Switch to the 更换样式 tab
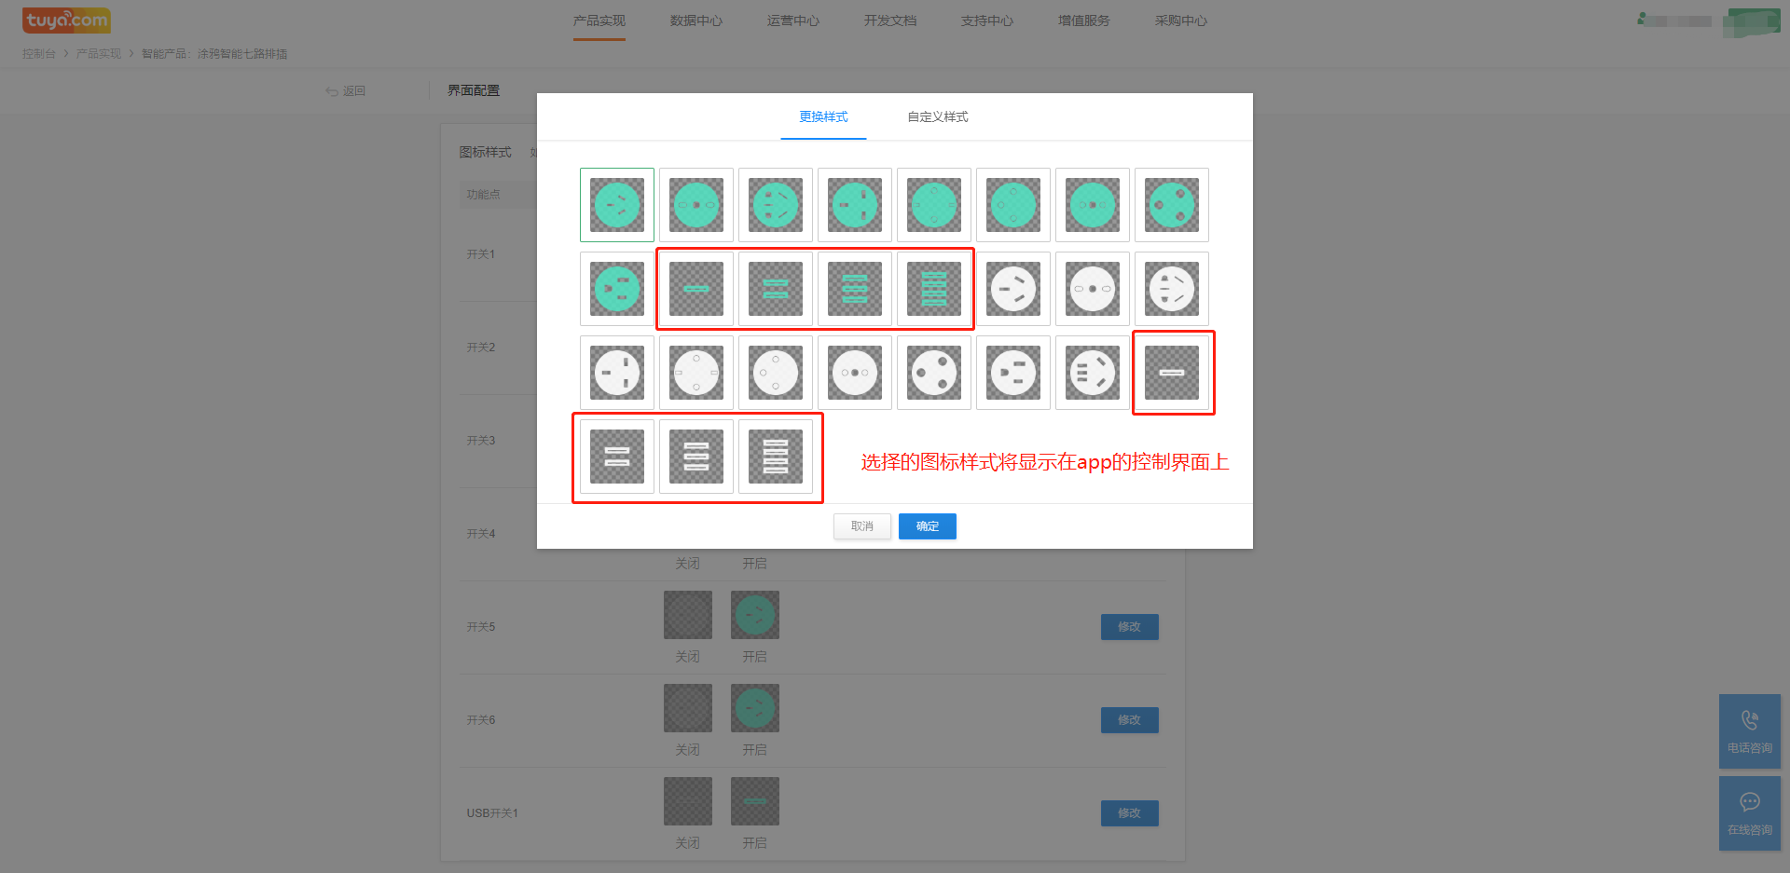This screenshot has width=1790, height=873. [x=823, y=117]
